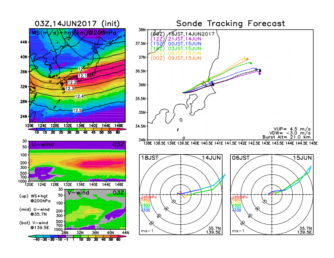Click the orange track landing endpoint dot
334x258 pixels.
pos(247,59)
